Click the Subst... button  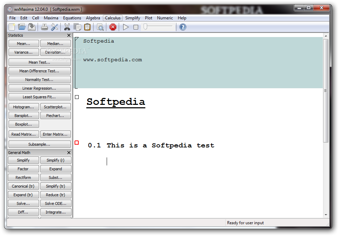click(x=56, y=178)
